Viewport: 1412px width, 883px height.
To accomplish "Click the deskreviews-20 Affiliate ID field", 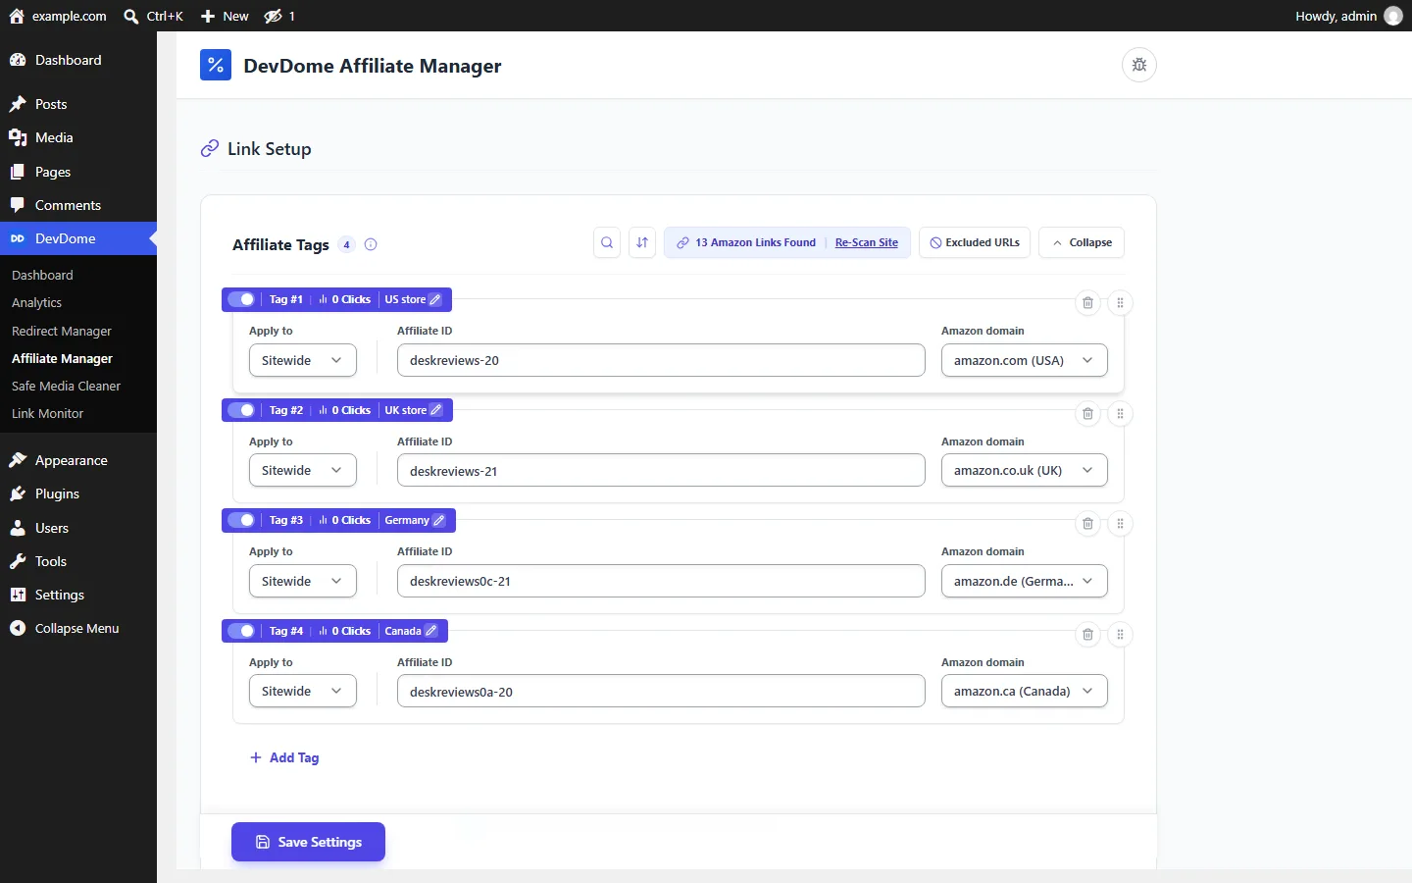I will (661, 360).
